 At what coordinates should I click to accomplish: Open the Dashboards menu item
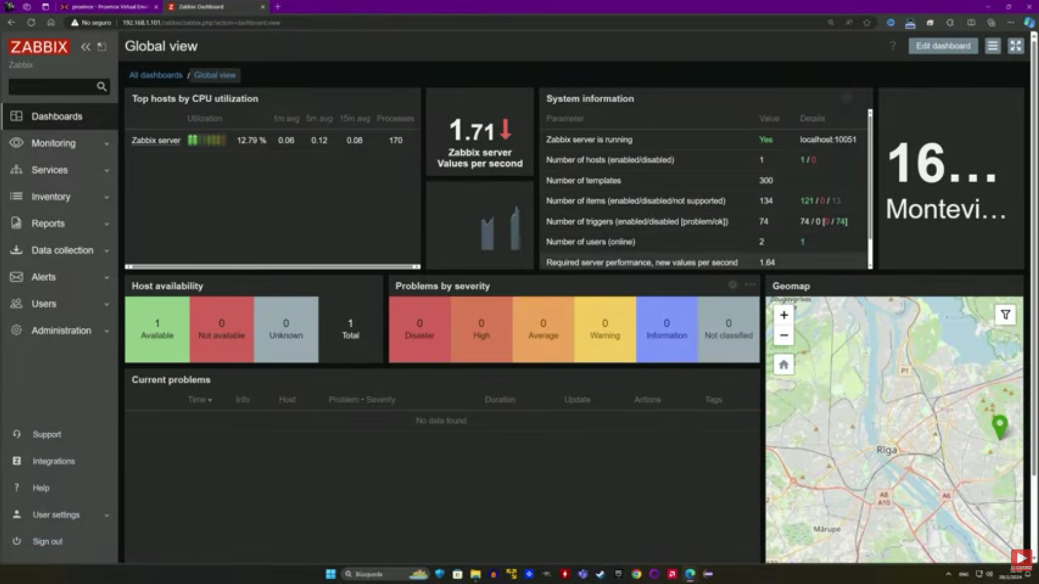(60, 116)
